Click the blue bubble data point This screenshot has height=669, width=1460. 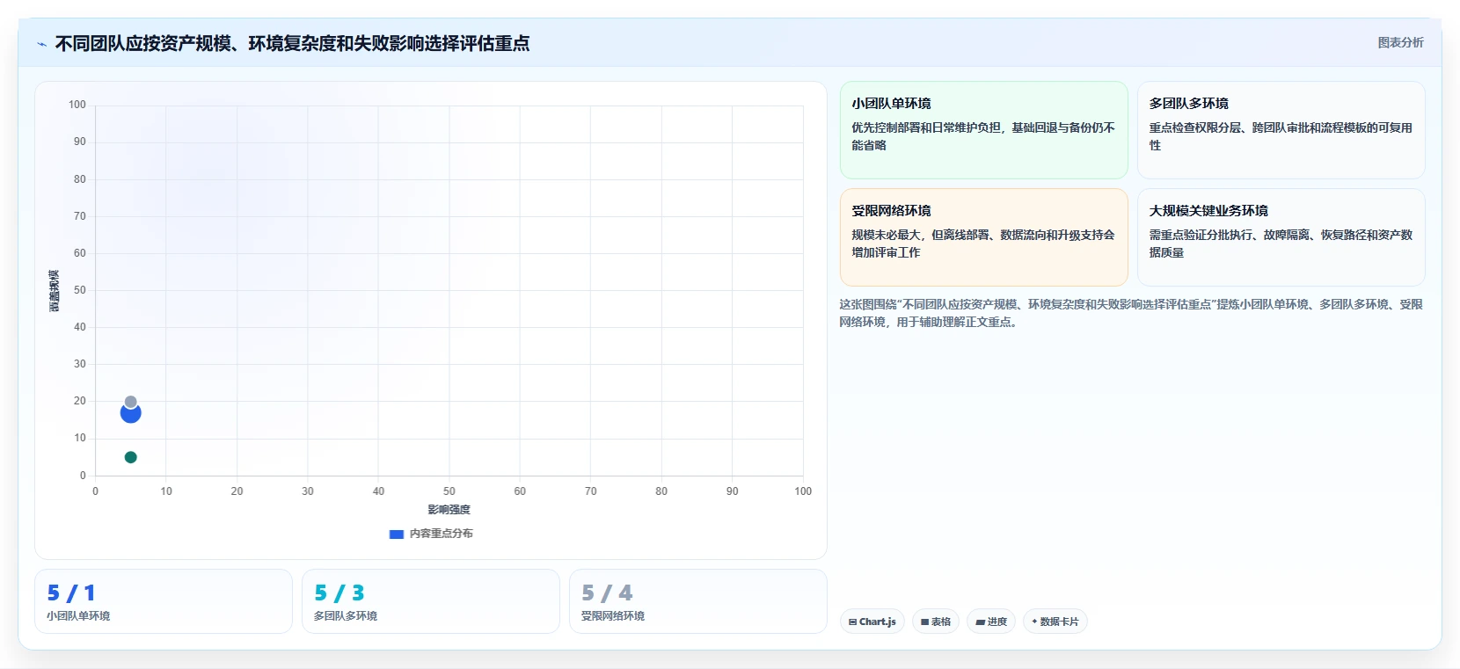click(131, 414)
